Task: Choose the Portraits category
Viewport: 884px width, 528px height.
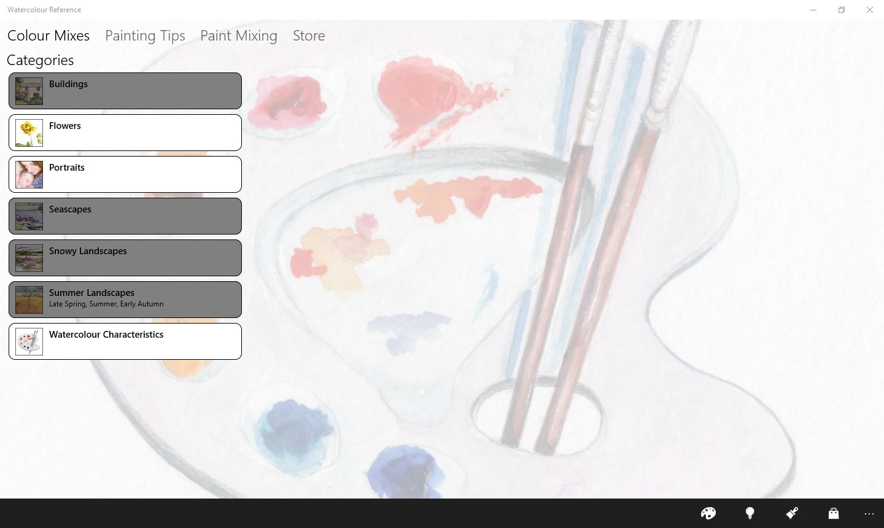Action: coord(125,174)
